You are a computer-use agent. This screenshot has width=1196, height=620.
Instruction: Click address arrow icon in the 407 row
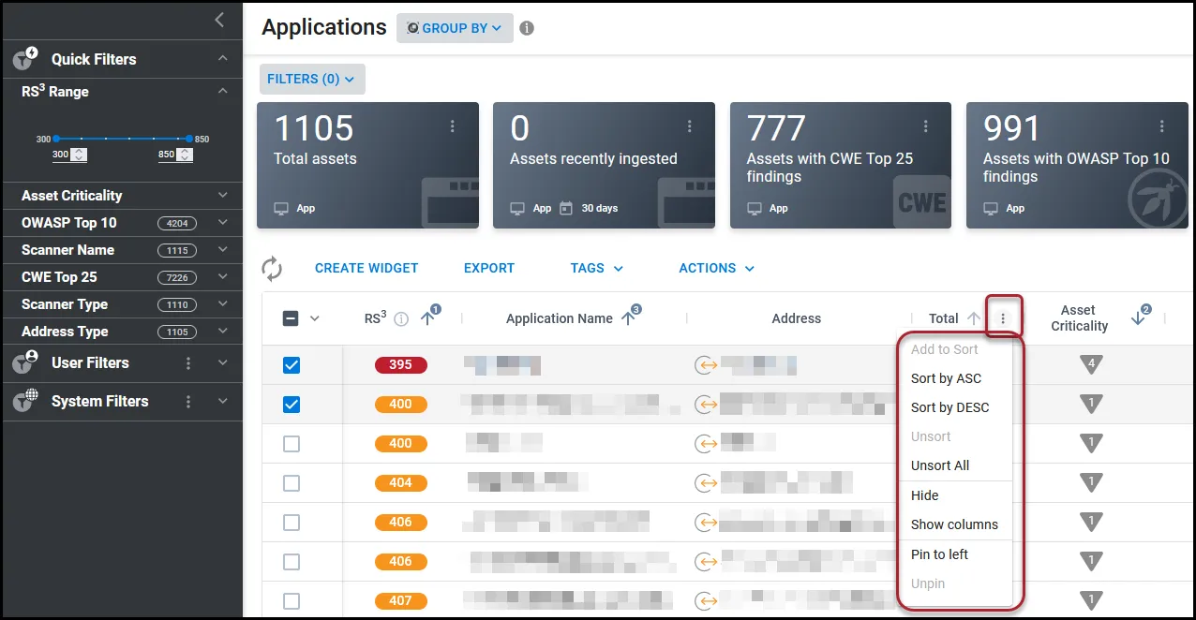tap(706, 601)
